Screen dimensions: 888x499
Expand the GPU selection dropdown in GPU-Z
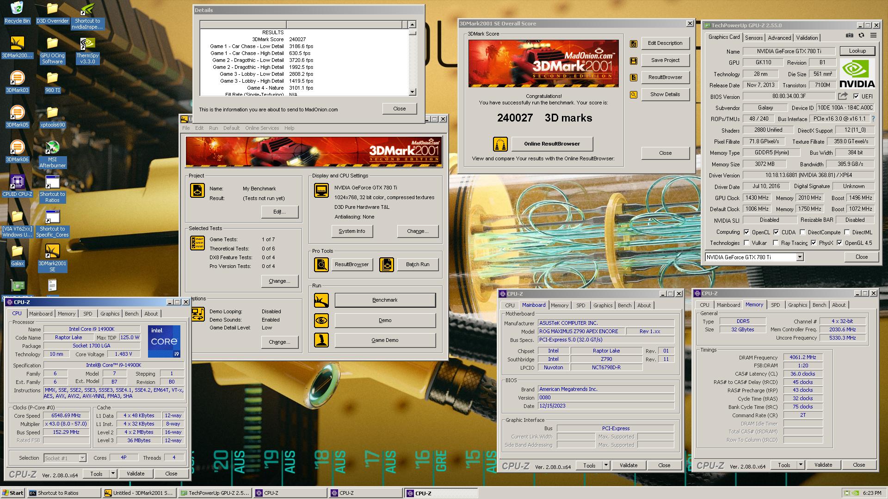pos(800,257)
